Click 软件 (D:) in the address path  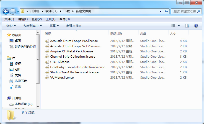pyautogui.click(x=51, y=11)
